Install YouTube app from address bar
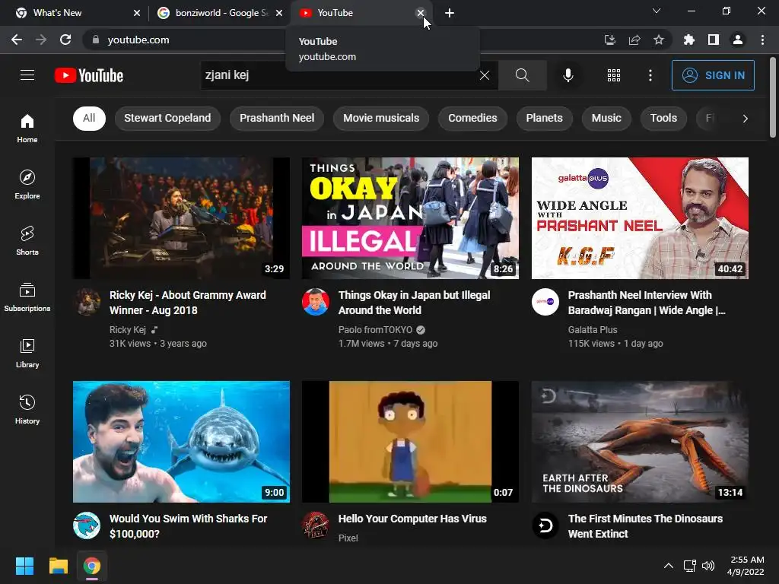The height and width of the screenshot is (584, 779). tap(610, 40)
